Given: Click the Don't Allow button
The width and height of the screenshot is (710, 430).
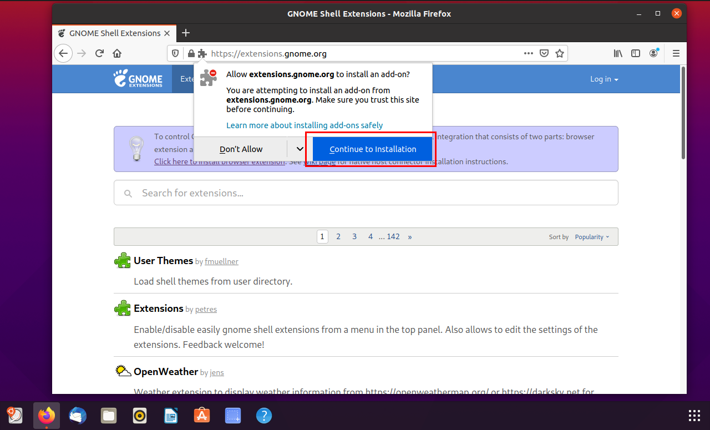Looking at the screenshot, I should tap(241, 149).
